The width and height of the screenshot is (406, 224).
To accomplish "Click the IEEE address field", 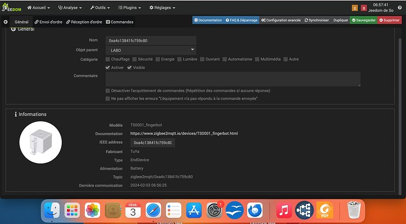I will [152, 142].
